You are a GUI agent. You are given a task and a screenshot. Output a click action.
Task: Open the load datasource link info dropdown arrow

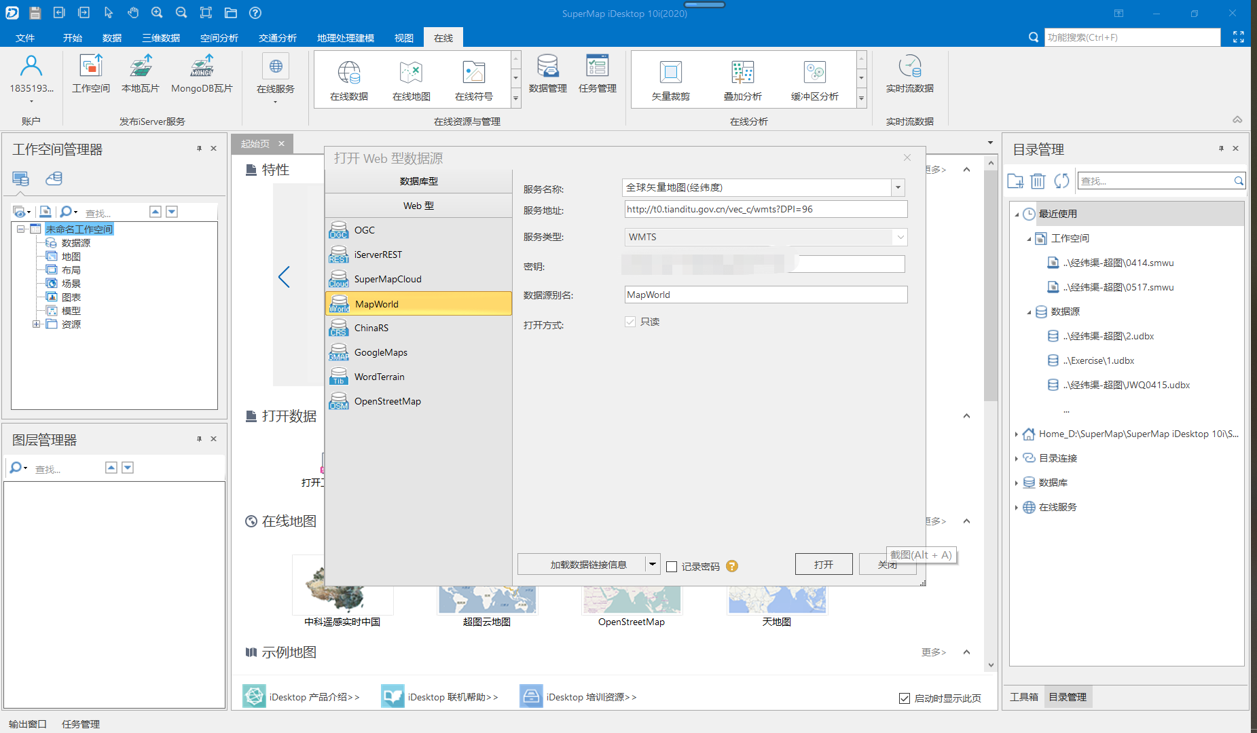pos(653,564)
